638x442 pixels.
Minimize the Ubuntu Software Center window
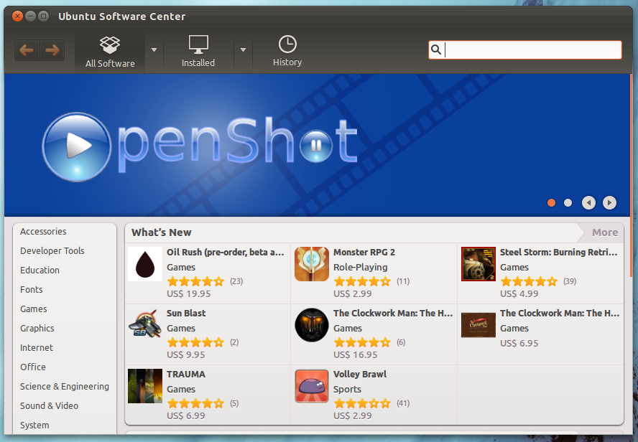(30, 17)
